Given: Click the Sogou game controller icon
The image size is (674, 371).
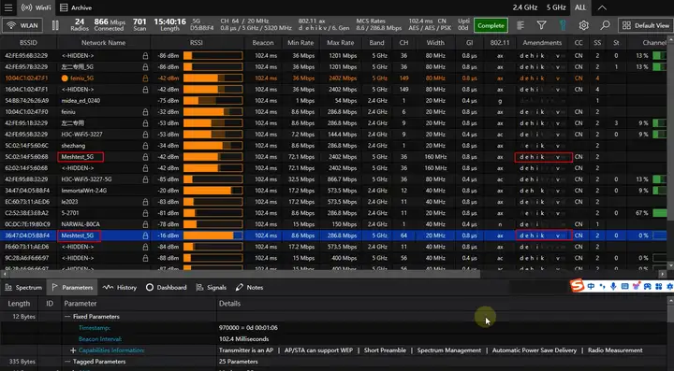Looking at the screenshot, I should tap(648, 286).
